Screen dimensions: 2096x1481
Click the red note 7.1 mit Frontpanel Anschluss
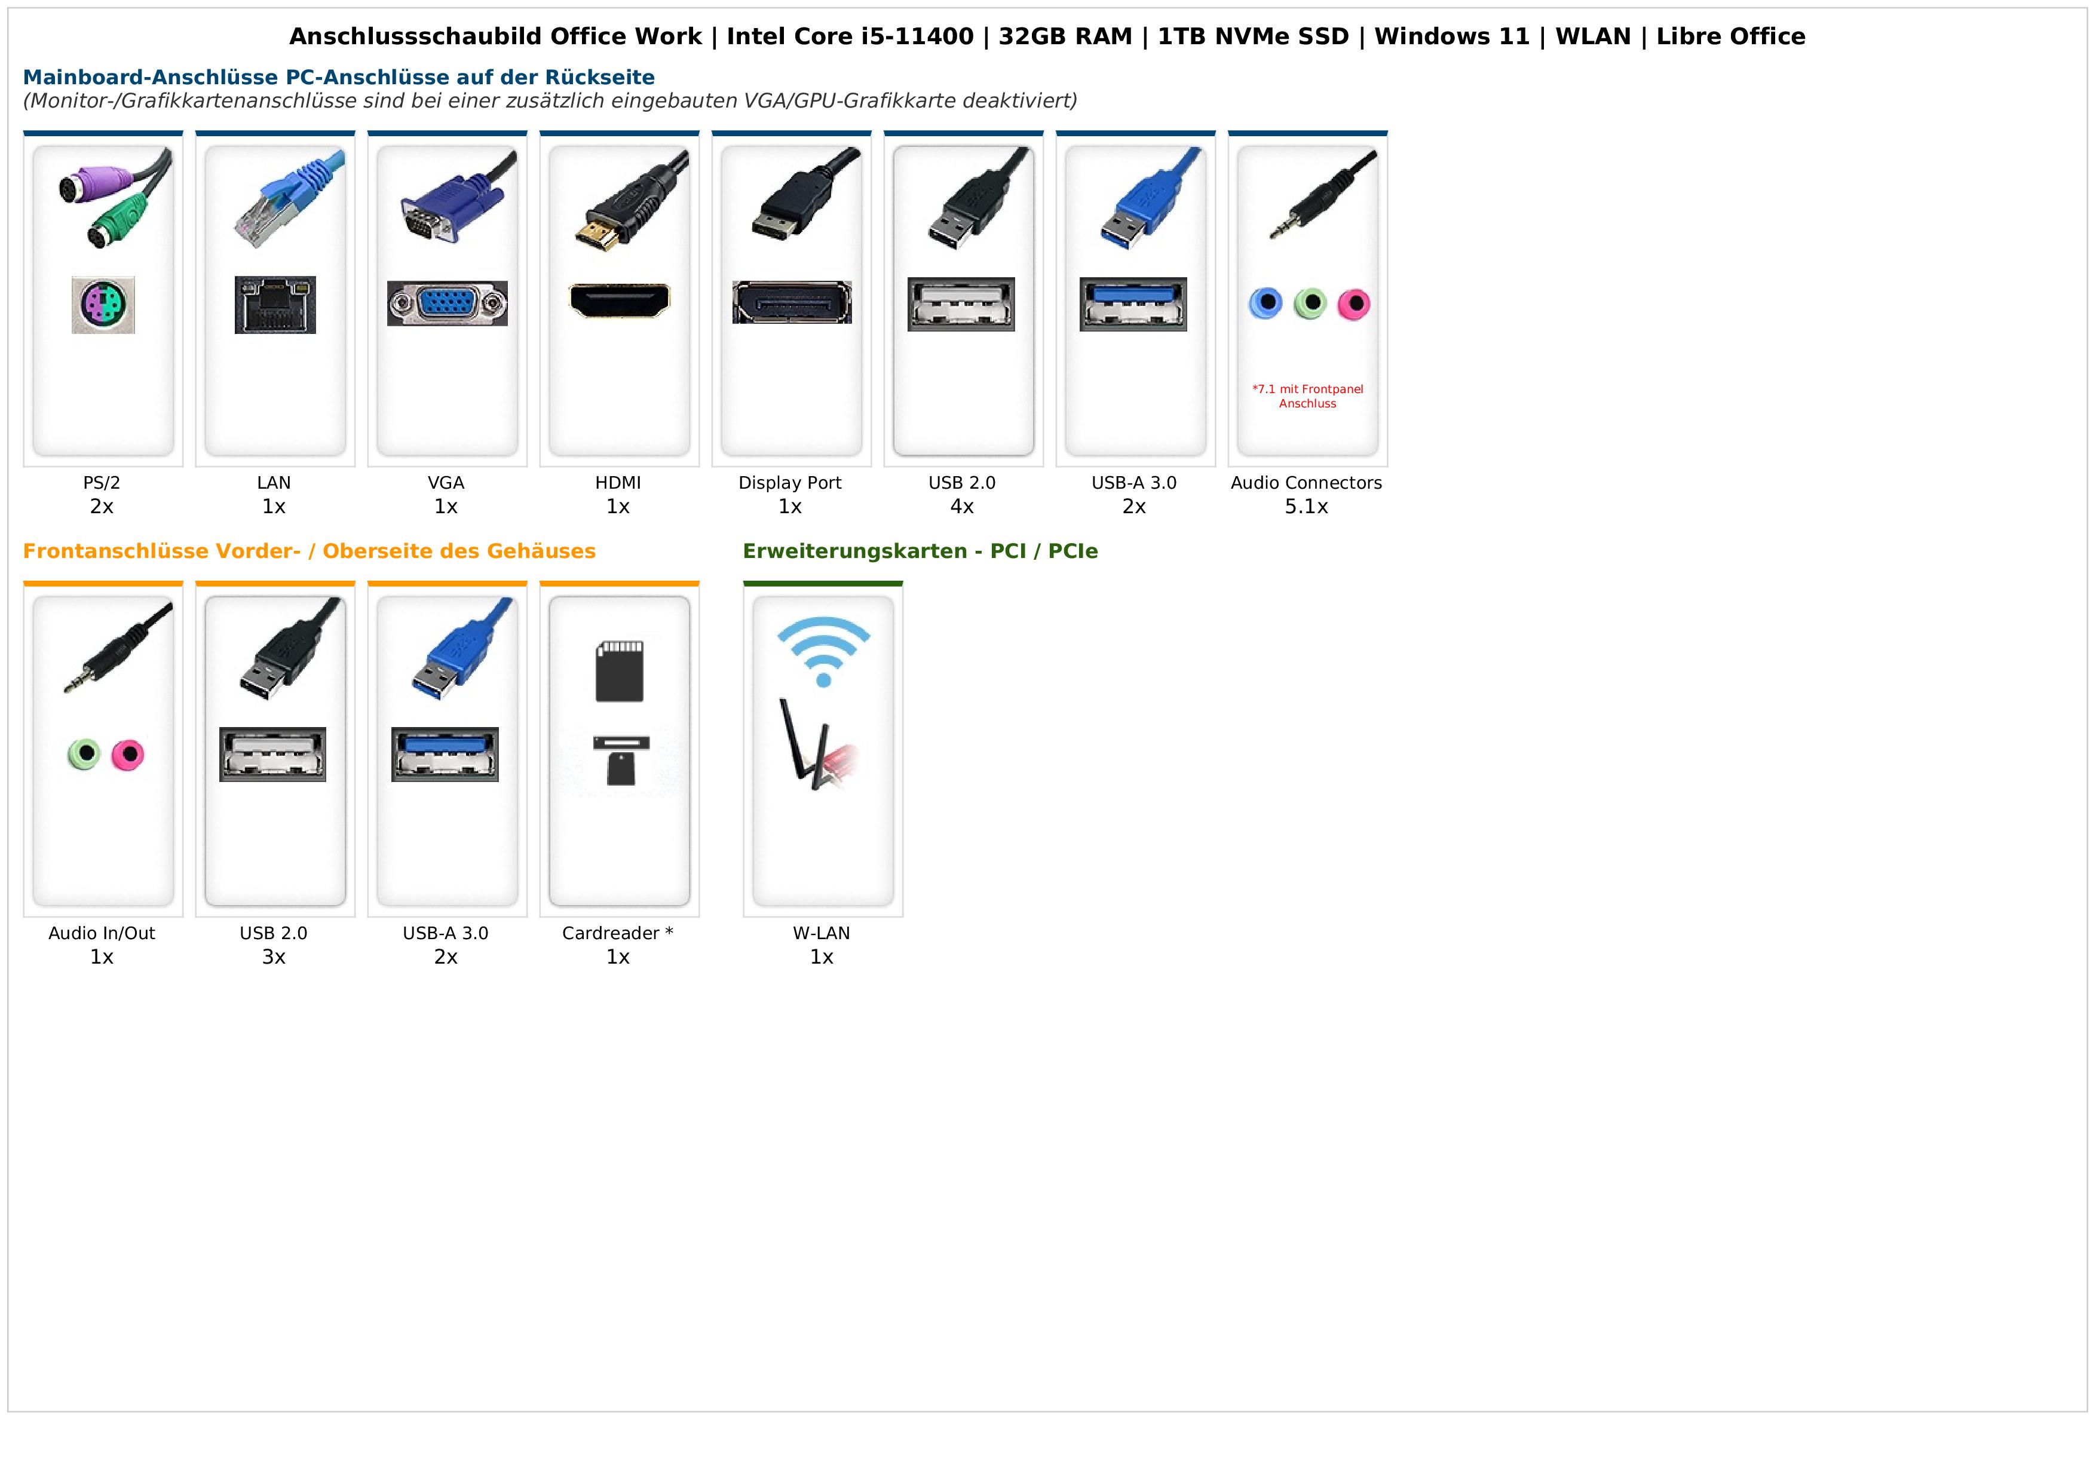click(1307, 396)
